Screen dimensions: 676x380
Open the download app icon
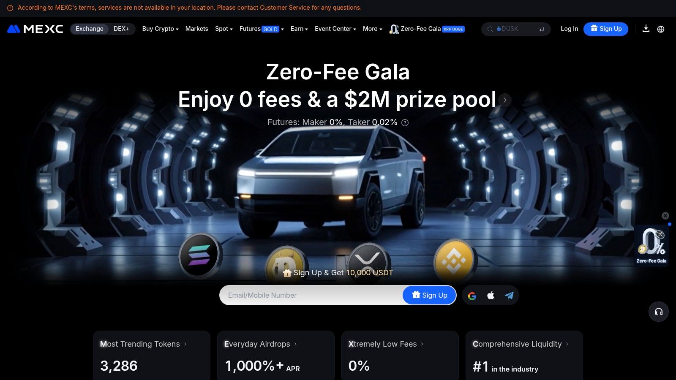(646, 29)
